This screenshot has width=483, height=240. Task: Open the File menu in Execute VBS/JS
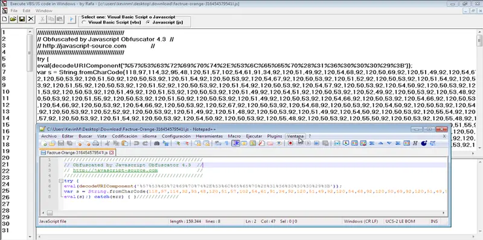coord(14,10)
